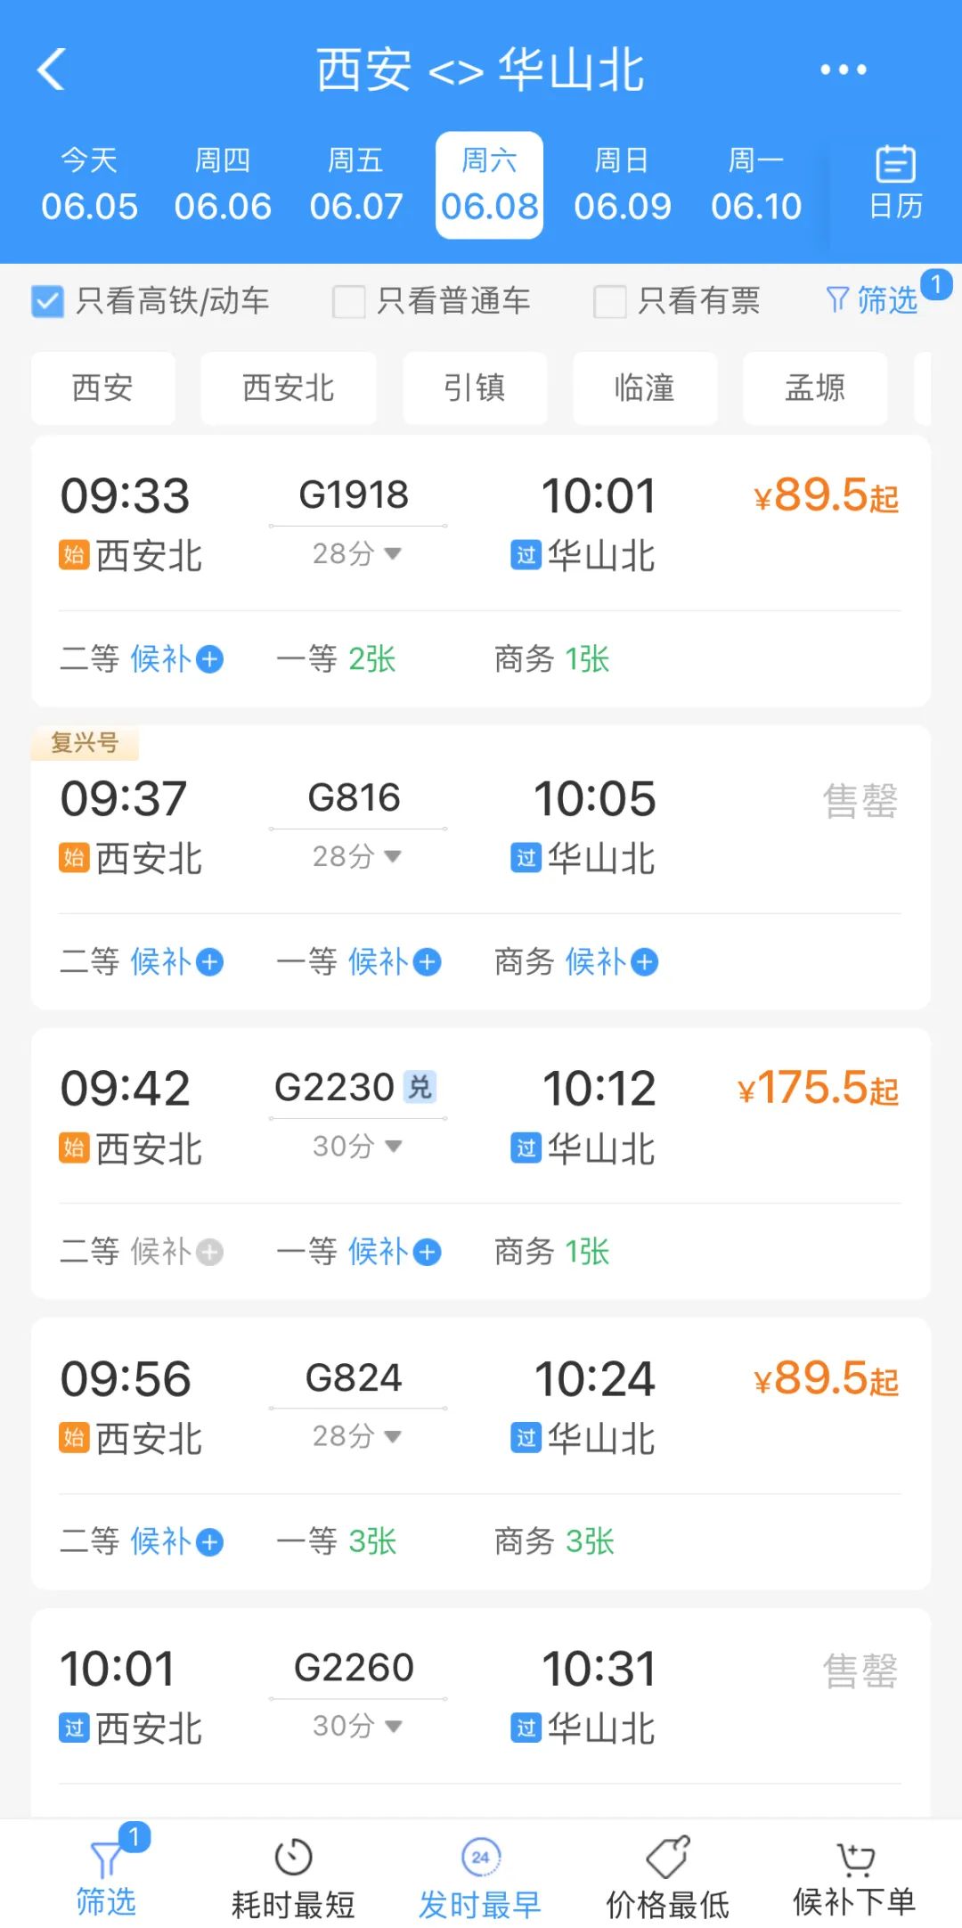Uncheck 只看高铁/动车 checkbox
The width and height of the screenshot is (962, 1928).
(x=47, y=301)
